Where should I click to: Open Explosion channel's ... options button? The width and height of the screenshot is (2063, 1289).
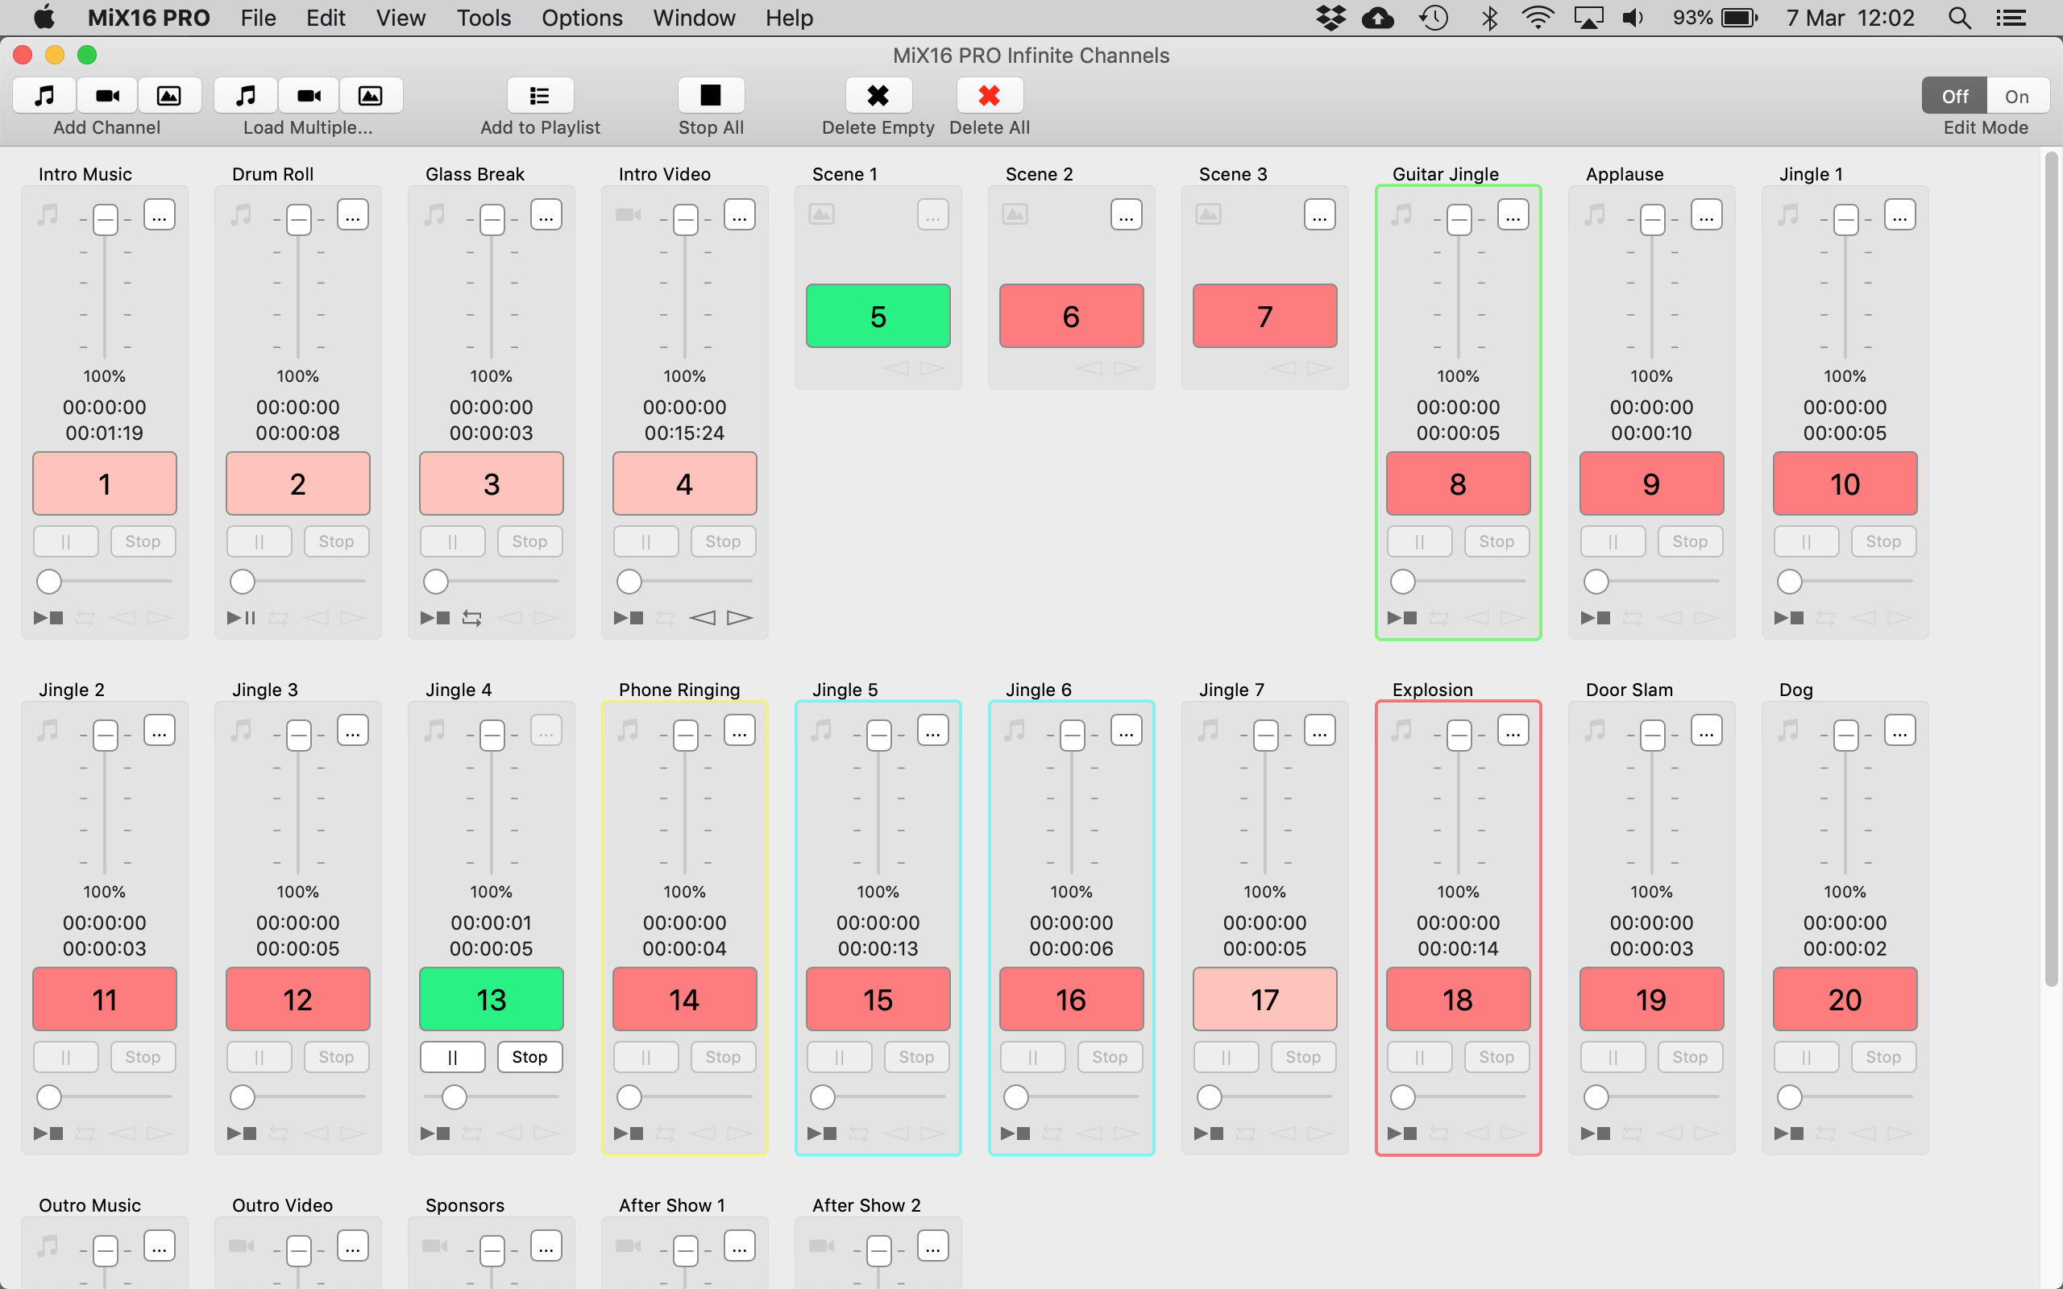point(1513,732)
